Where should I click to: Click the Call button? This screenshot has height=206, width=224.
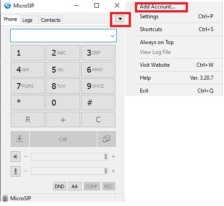63,139
